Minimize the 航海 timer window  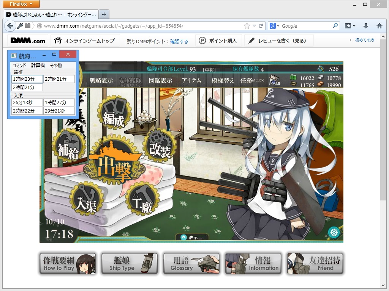[x=44, y=55]
